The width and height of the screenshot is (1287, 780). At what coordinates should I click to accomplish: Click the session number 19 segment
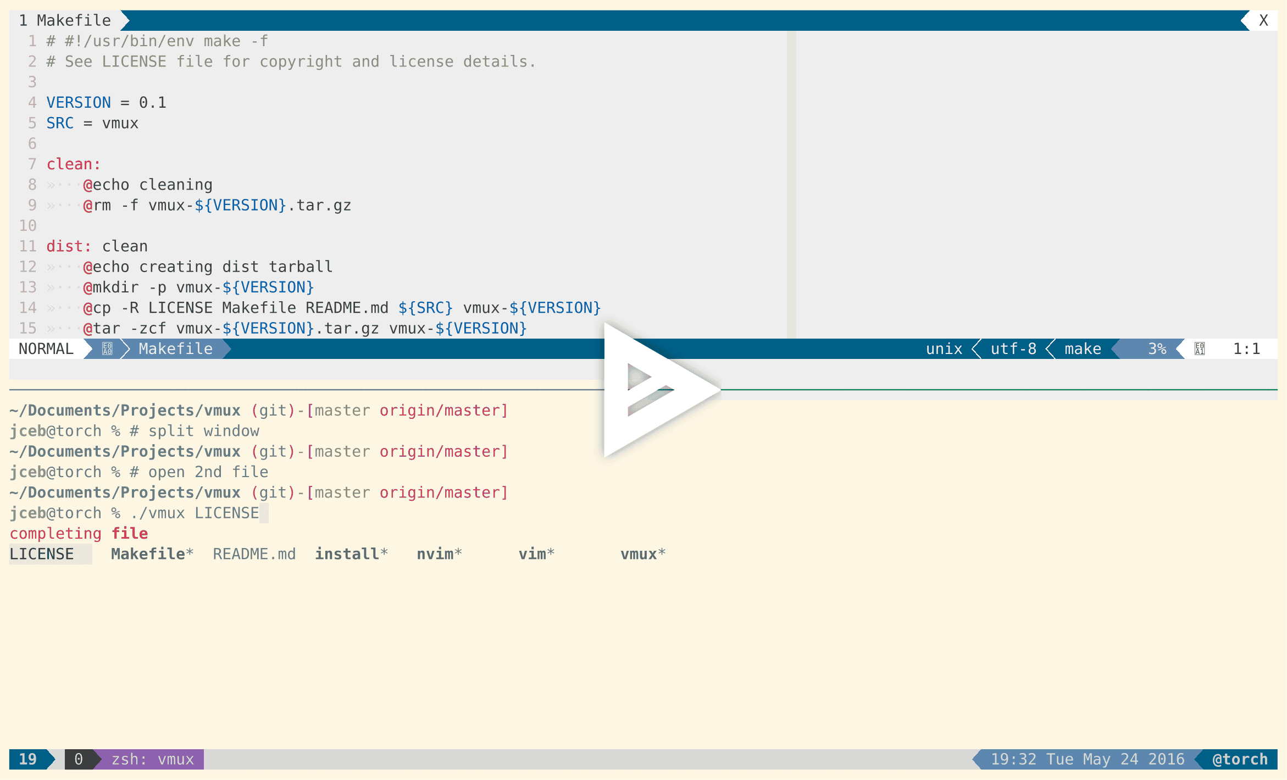[27, 759]
